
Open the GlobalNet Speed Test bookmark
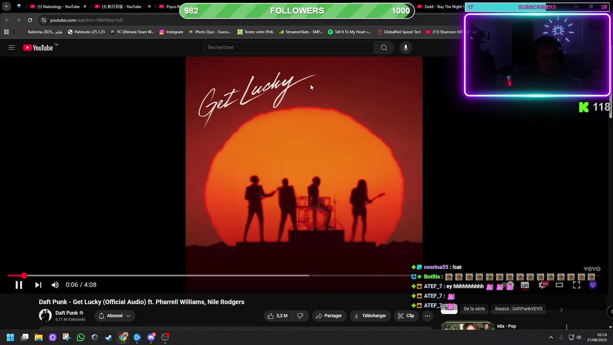click(398, 32)
